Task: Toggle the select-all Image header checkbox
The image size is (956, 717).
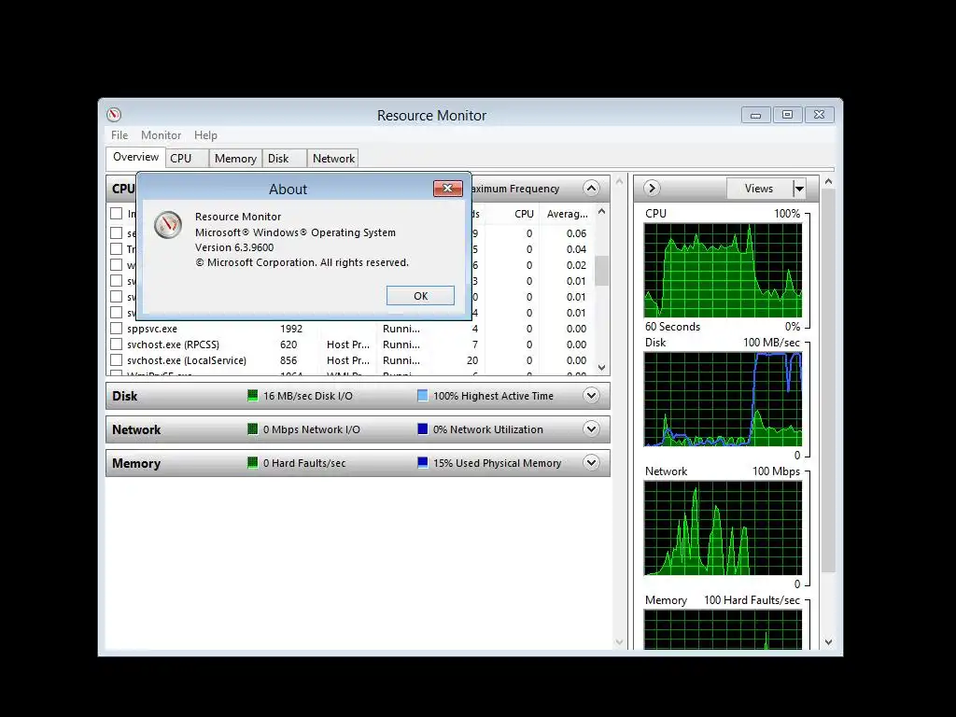Action: 117,214
